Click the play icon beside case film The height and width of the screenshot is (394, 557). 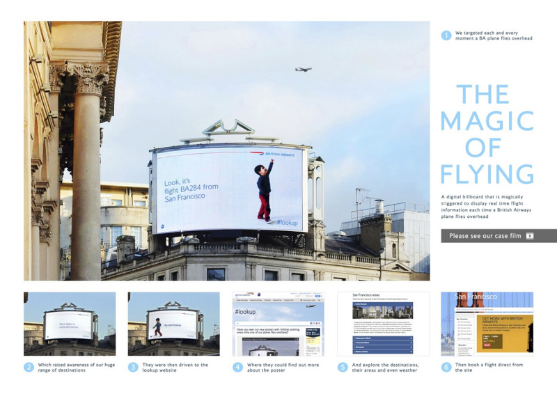tap(529, 236)
